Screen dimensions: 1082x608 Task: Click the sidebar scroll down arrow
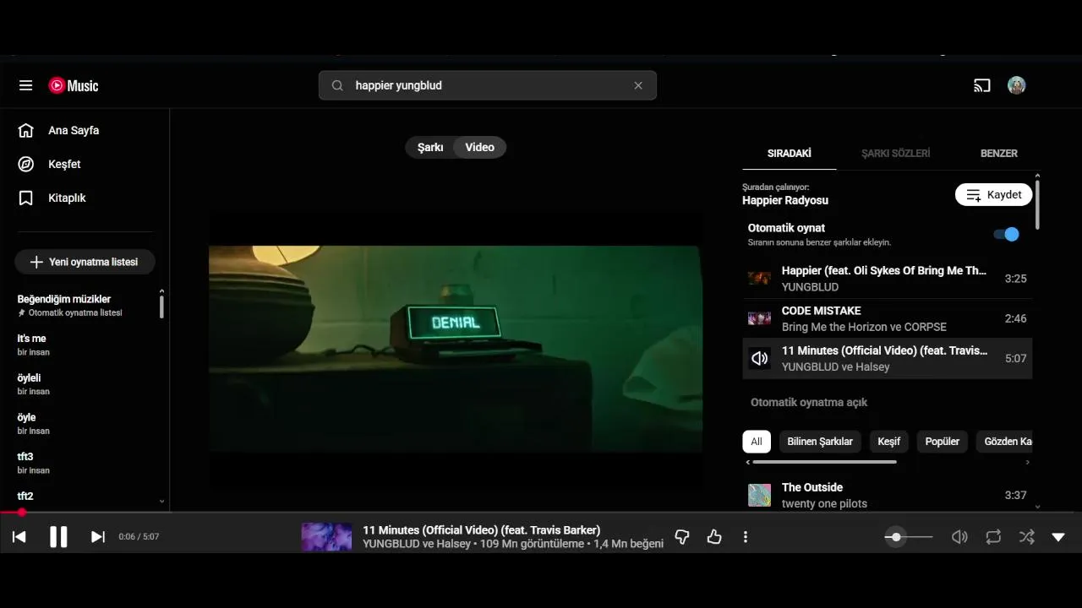(161, 501)
